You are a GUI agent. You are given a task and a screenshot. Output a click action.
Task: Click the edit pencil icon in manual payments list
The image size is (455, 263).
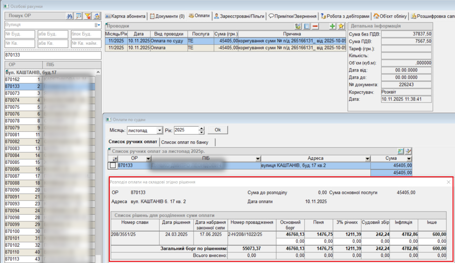408,151
